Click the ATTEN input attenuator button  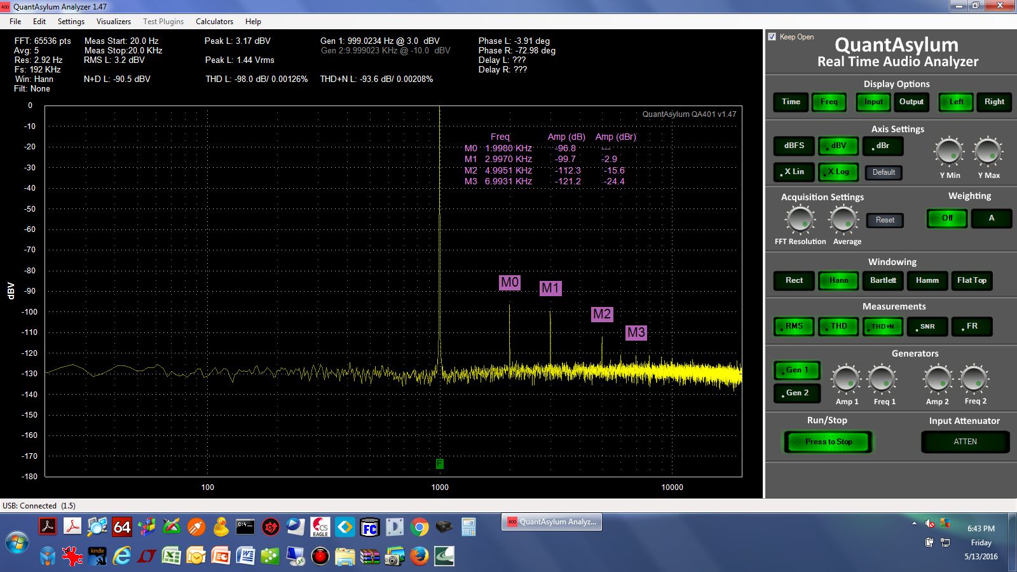[x=965, y=442]
